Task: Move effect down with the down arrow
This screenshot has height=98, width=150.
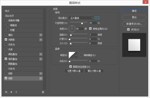Action: [x=16, y=92]
